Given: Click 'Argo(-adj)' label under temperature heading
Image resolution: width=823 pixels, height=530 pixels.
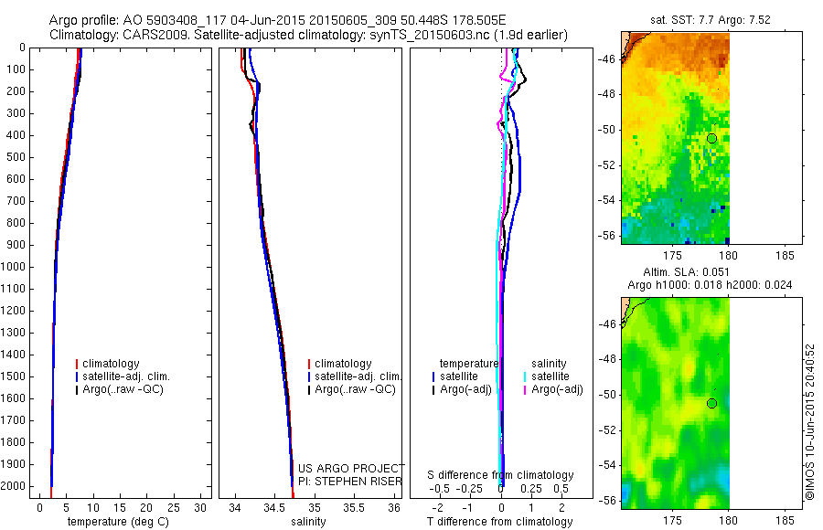Looking at the screenshot, I should coord(465,389).
